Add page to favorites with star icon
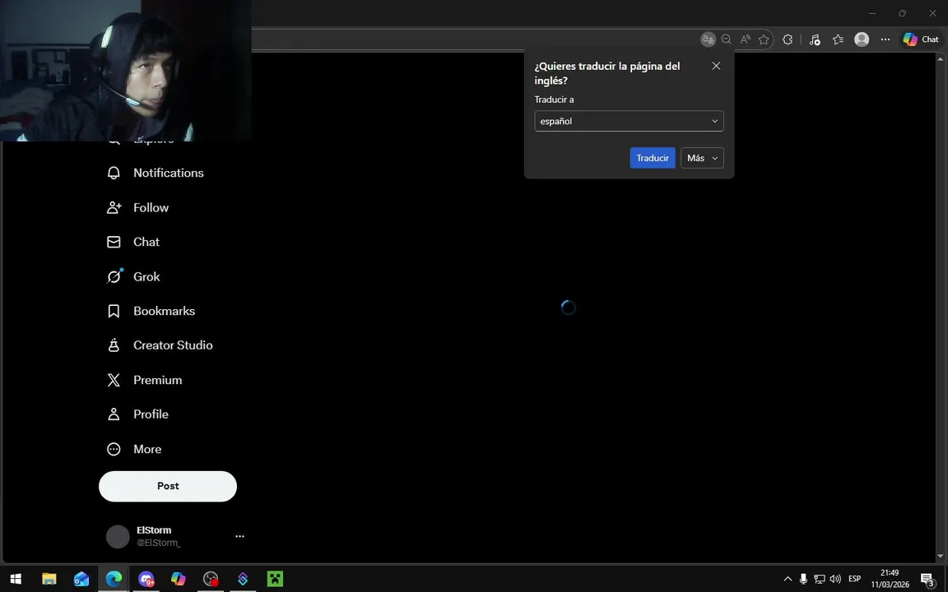 764,39
